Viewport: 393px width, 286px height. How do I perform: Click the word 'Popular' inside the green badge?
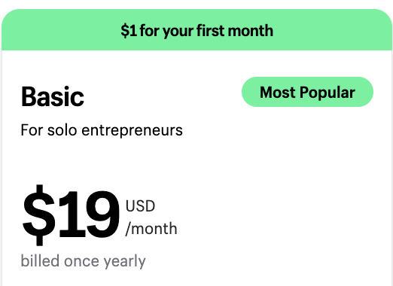[x=327, y=93]
